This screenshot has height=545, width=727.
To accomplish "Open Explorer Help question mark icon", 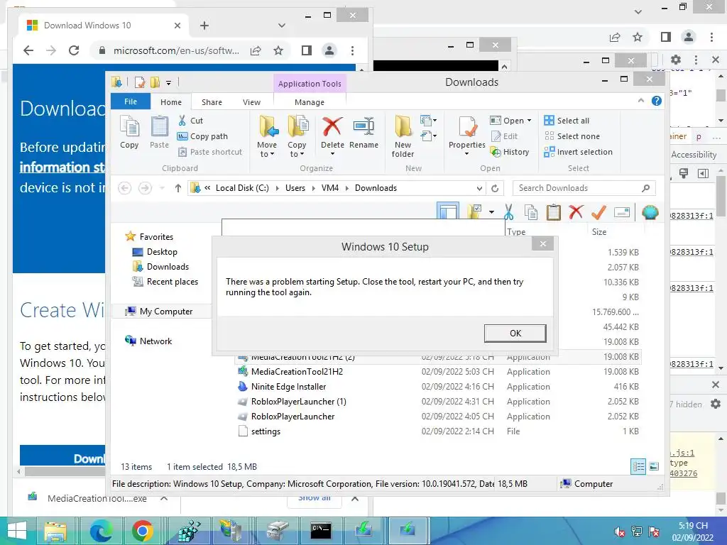I will [x=657, y=101].
